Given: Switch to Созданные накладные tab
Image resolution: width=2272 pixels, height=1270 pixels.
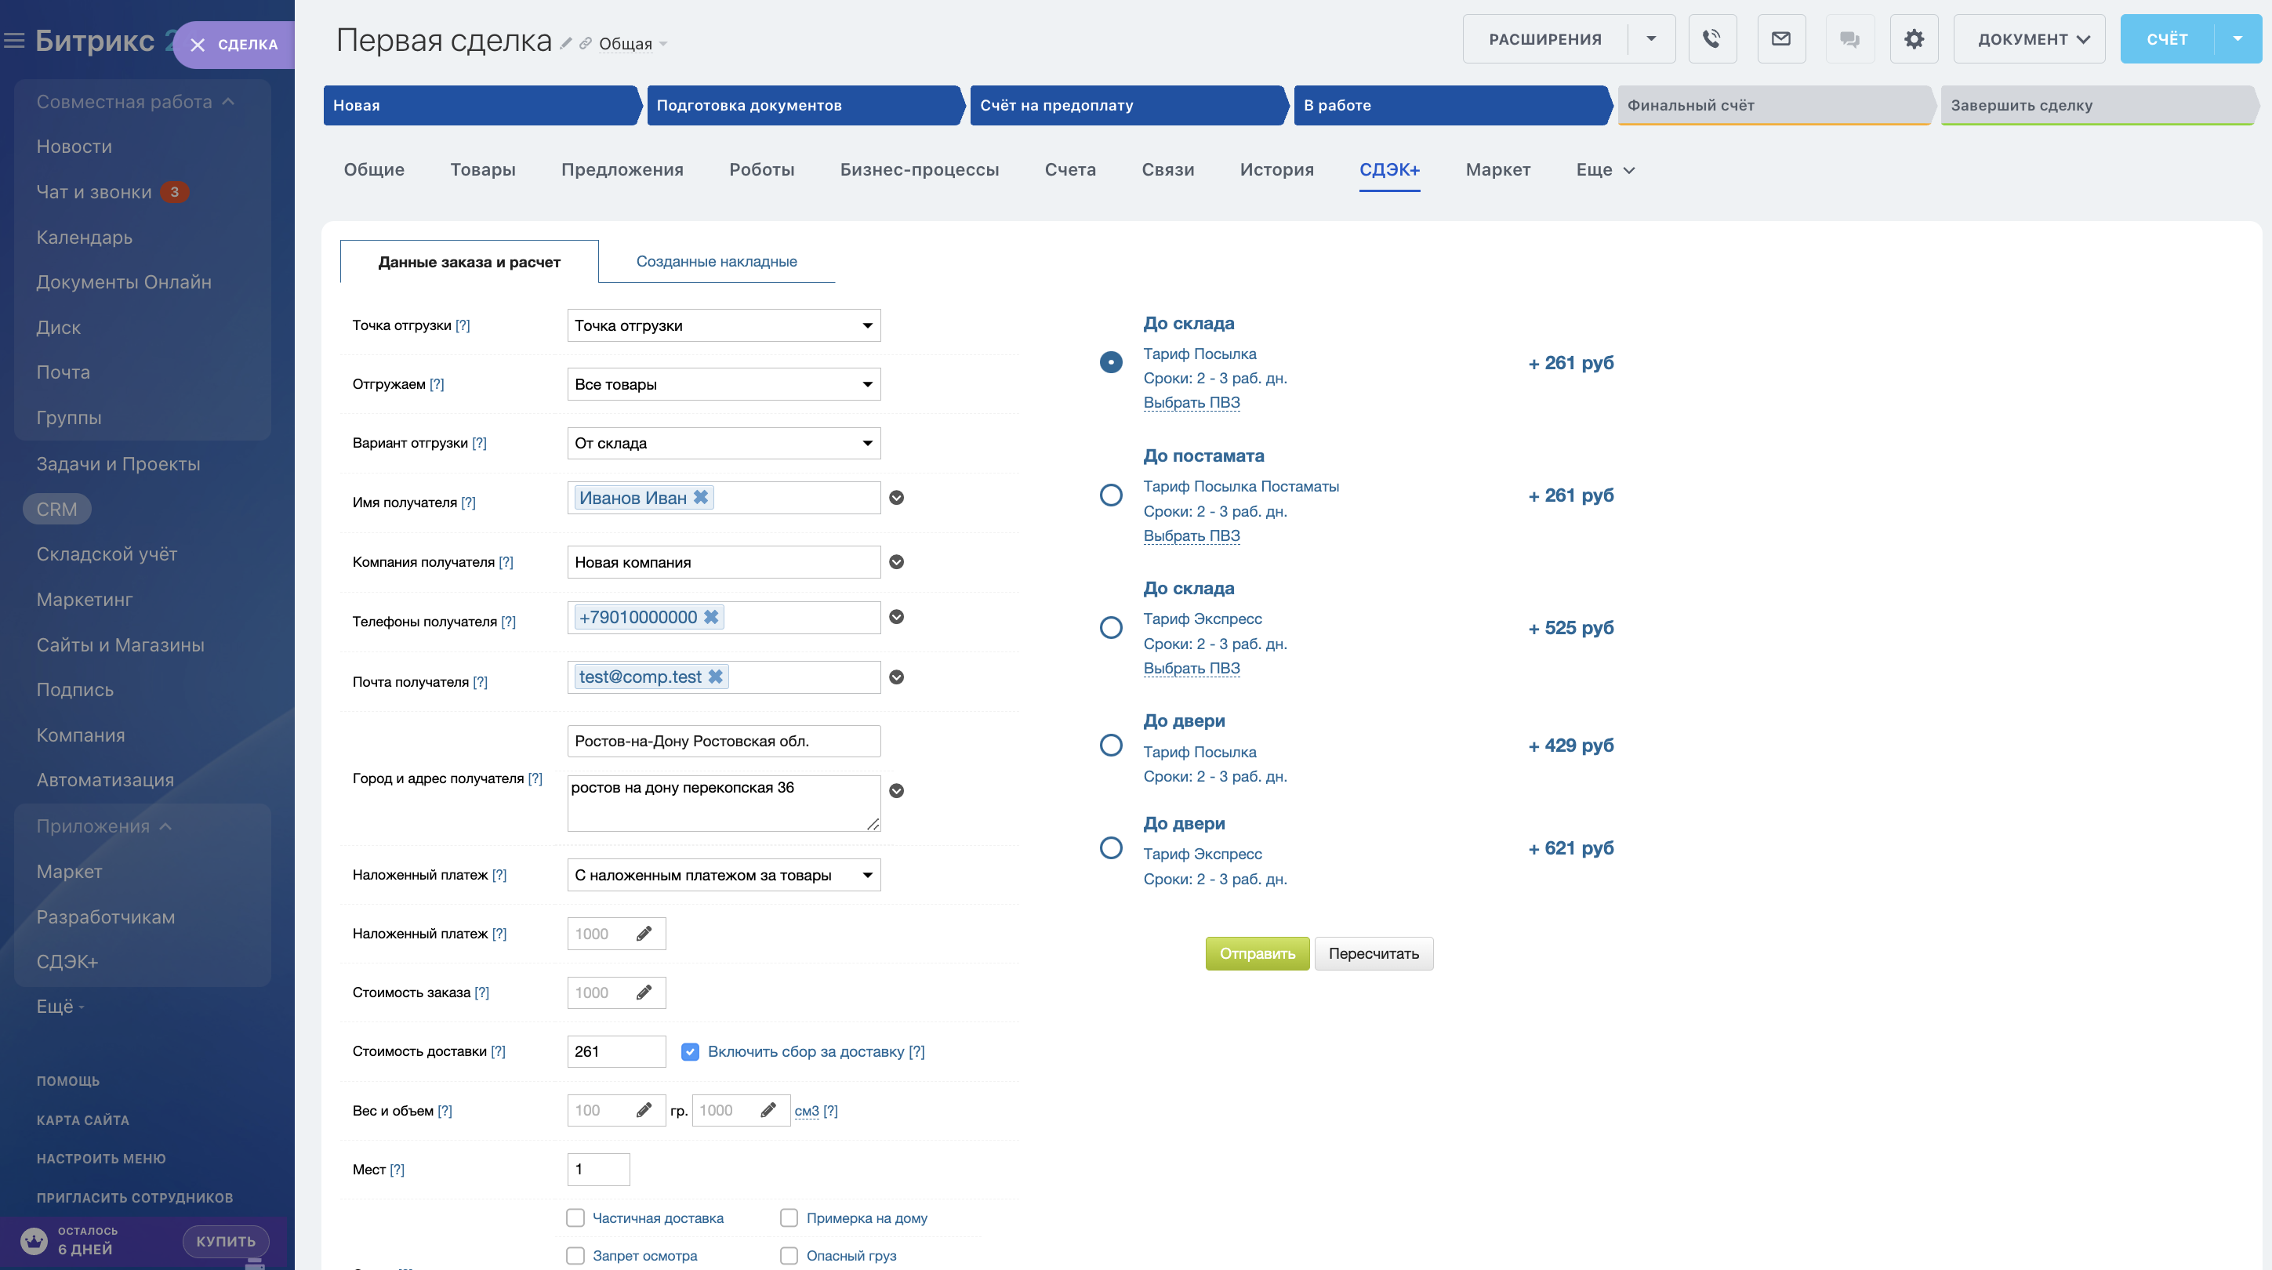Looking at the screenshot, I should pyautogui.click(x=717, y=261).
